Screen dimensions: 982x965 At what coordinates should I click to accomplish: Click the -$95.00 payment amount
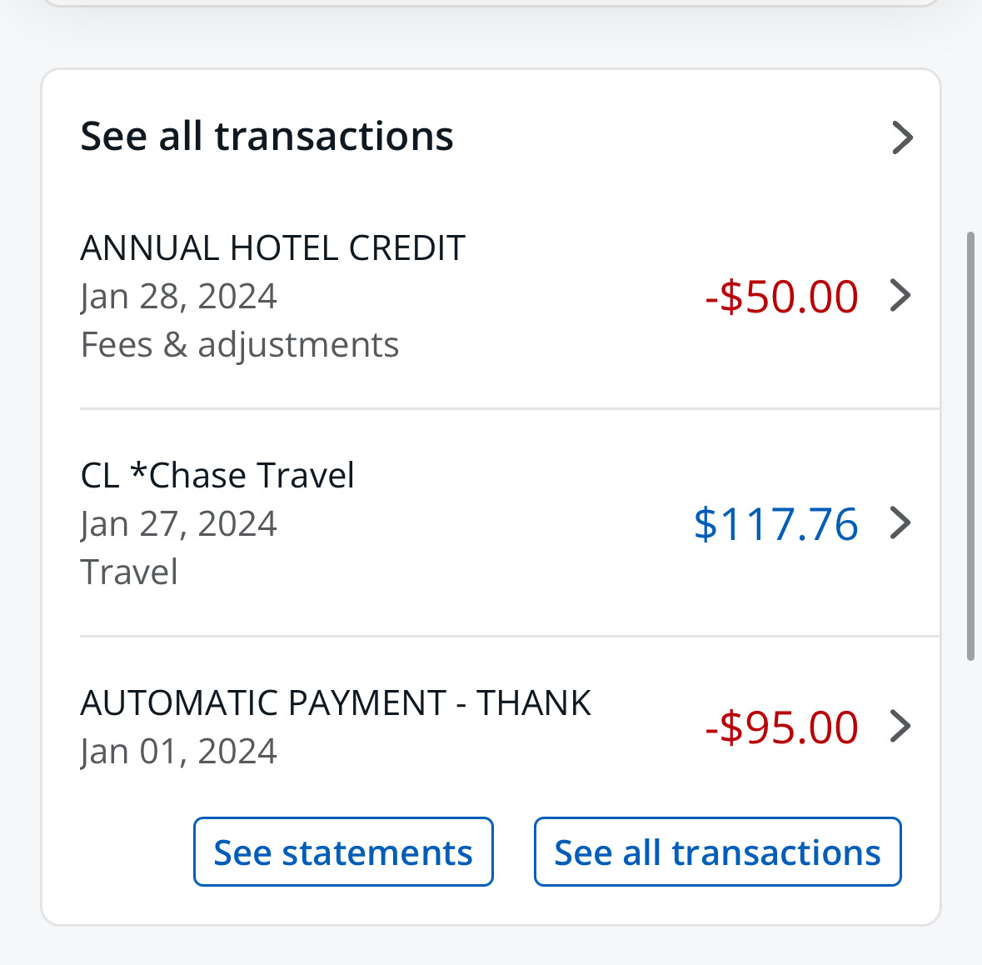pyautogui.click(x=781, y=727)
